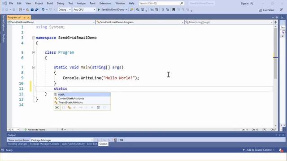Click the code cleanup broom icon
287x161 pixels.
62,129
